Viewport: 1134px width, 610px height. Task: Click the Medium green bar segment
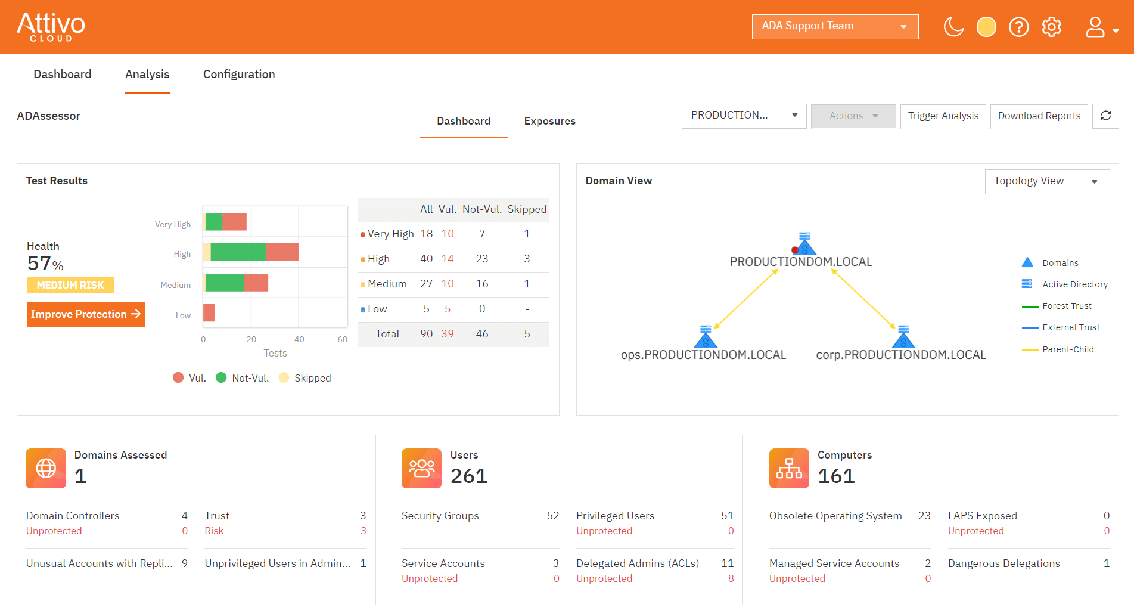coord(225,283)
